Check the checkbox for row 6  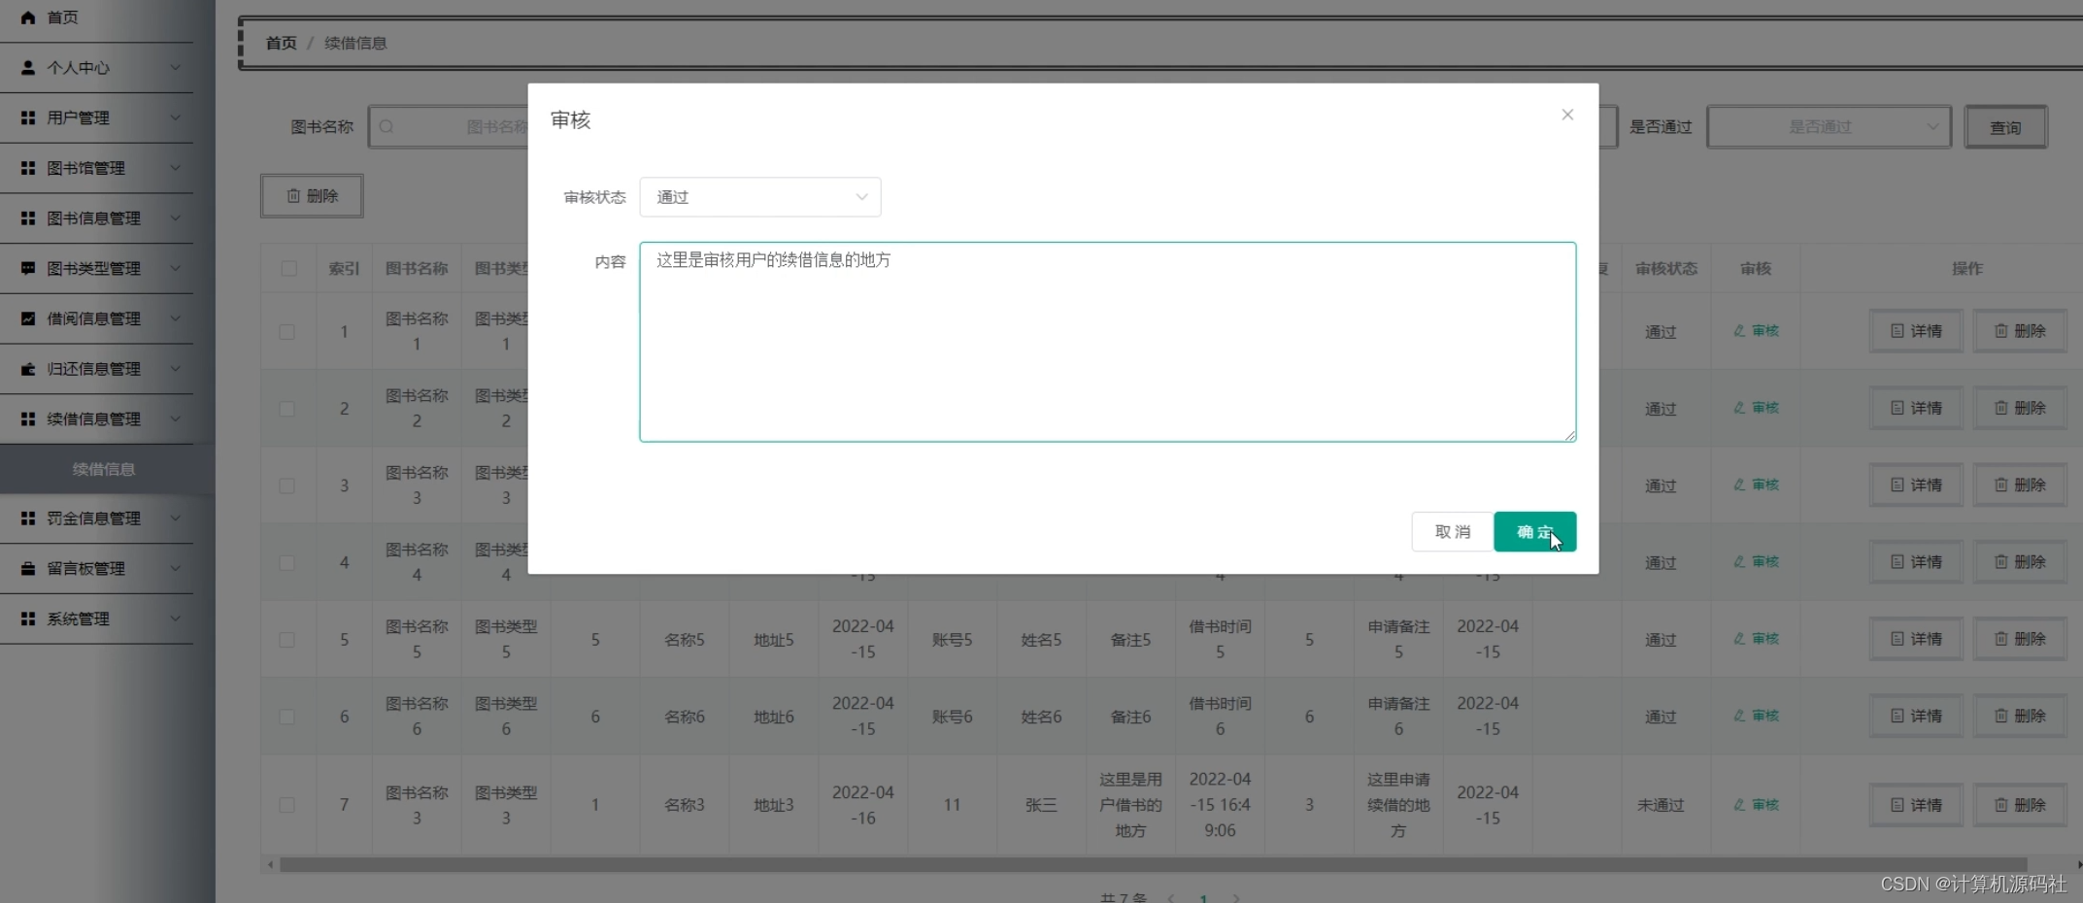287,717
